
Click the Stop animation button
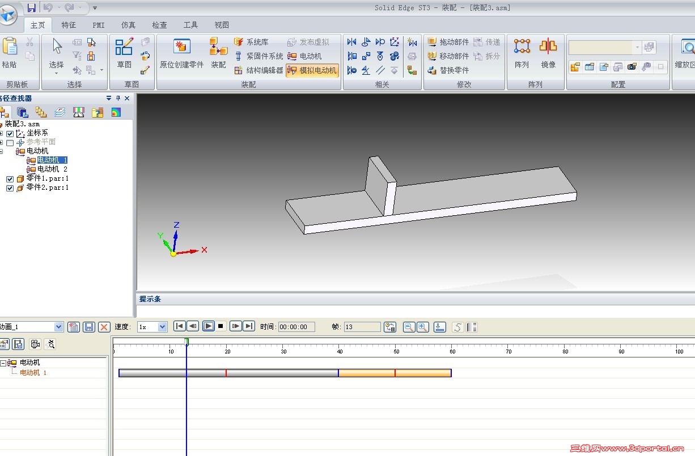[x=221, y=326]
